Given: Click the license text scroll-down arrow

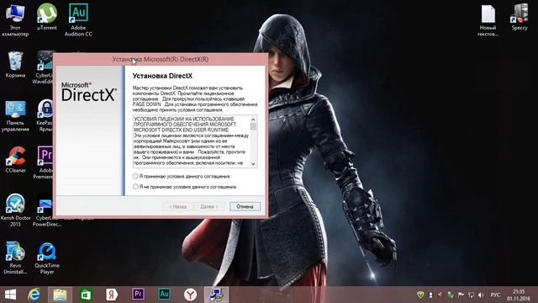Looking at the screenshot, I should [253, 164].
